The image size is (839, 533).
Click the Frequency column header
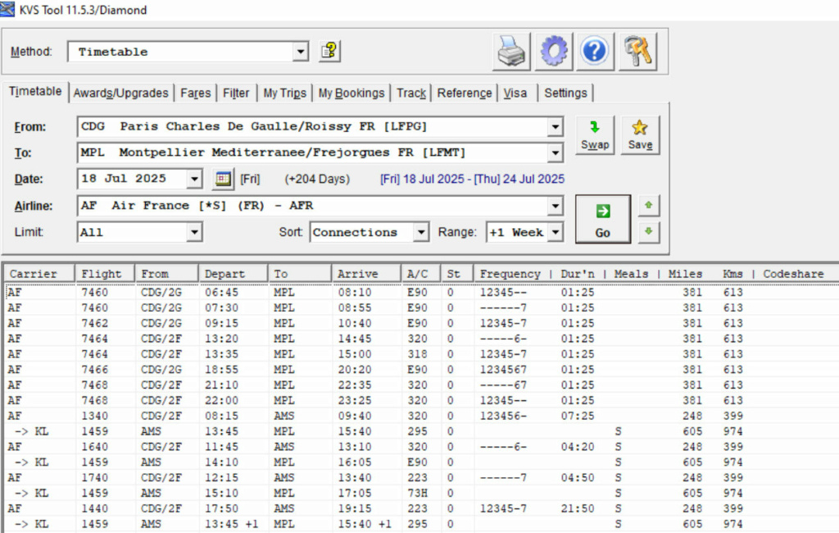(510, 274)
